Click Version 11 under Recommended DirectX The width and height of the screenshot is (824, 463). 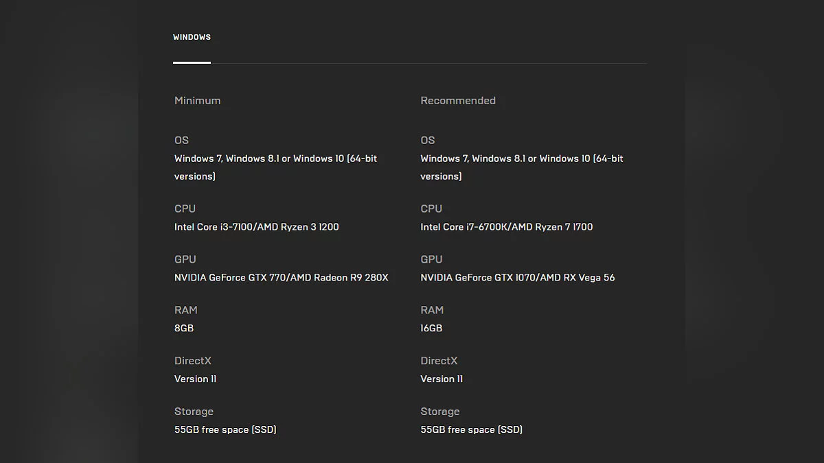tap(442, 379)
